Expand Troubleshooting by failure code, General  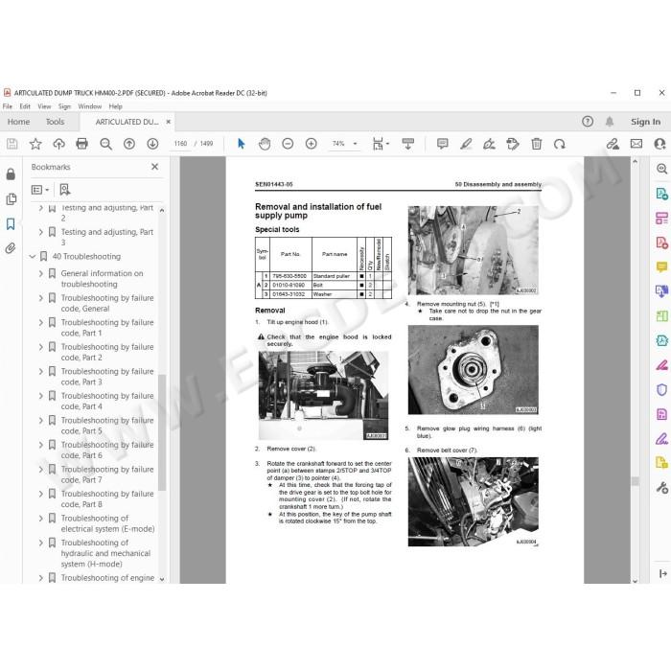(x=41, y=298)
